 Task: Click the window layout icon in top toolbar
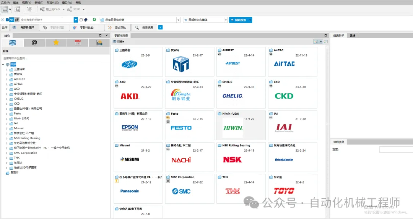tap(17, 9)
